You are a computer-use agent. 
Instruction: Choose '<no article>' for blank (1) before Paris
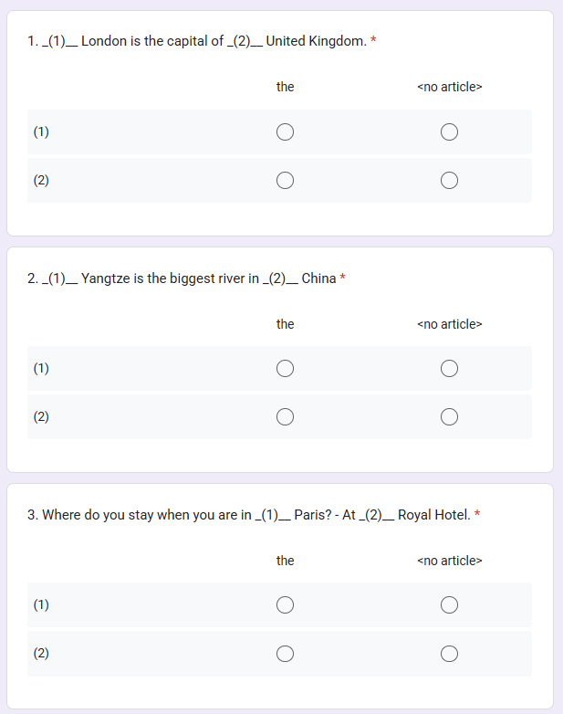(x=449, y=605)
